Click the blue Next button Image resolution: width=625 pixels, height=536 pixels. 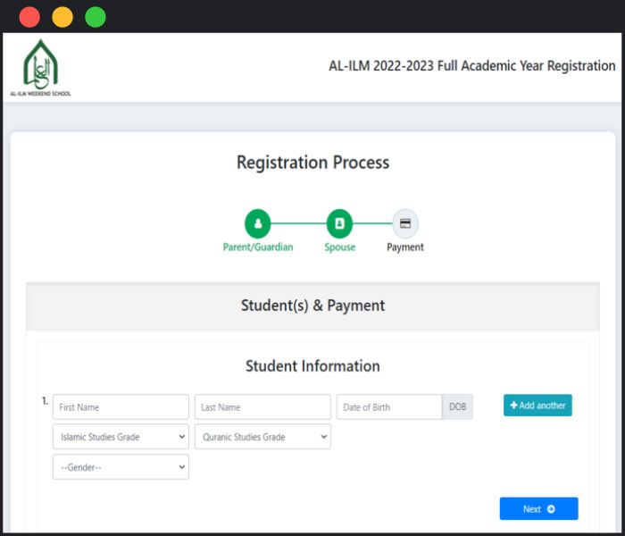(x=538, y=508)
